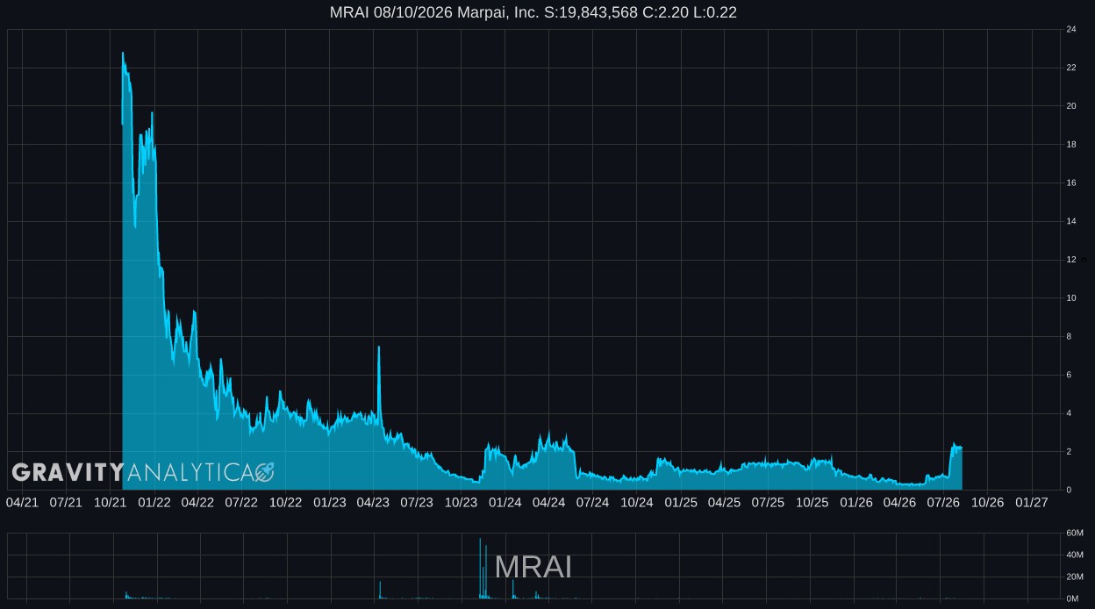Screen dimensions: 1095x609
Task: Select the '10/26' date axis label
Action: pyautogui.click(x=987, y=502)
